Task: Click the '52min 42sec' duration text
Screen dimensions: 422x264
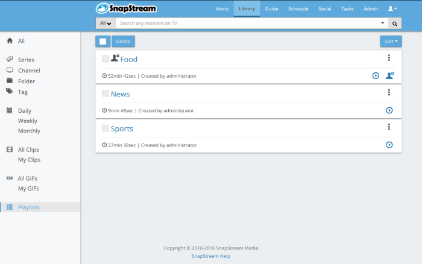Action: [x=122, y=76]
